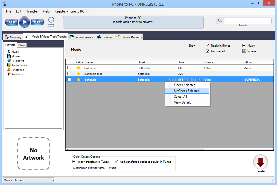This screenshot has height=185, width=277.
Task: Sort by Time column header
Action: coord(190,62)
